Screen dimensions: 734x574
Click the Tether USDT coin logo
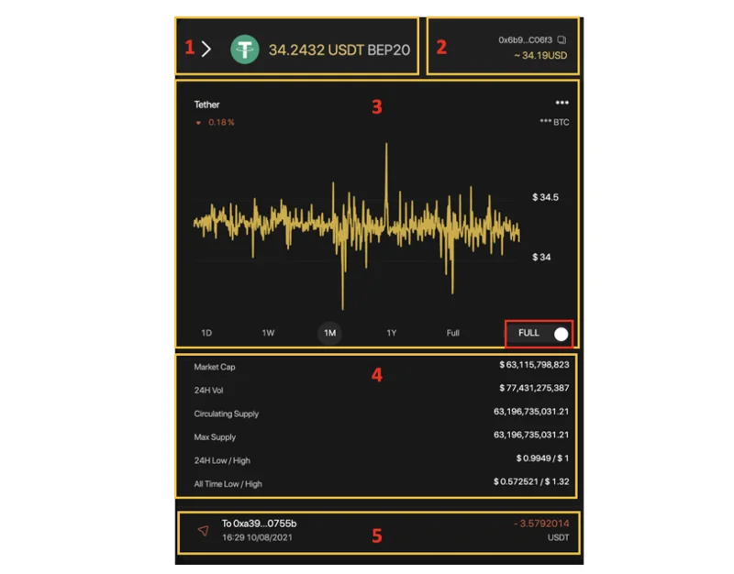(x=245, y=50)
